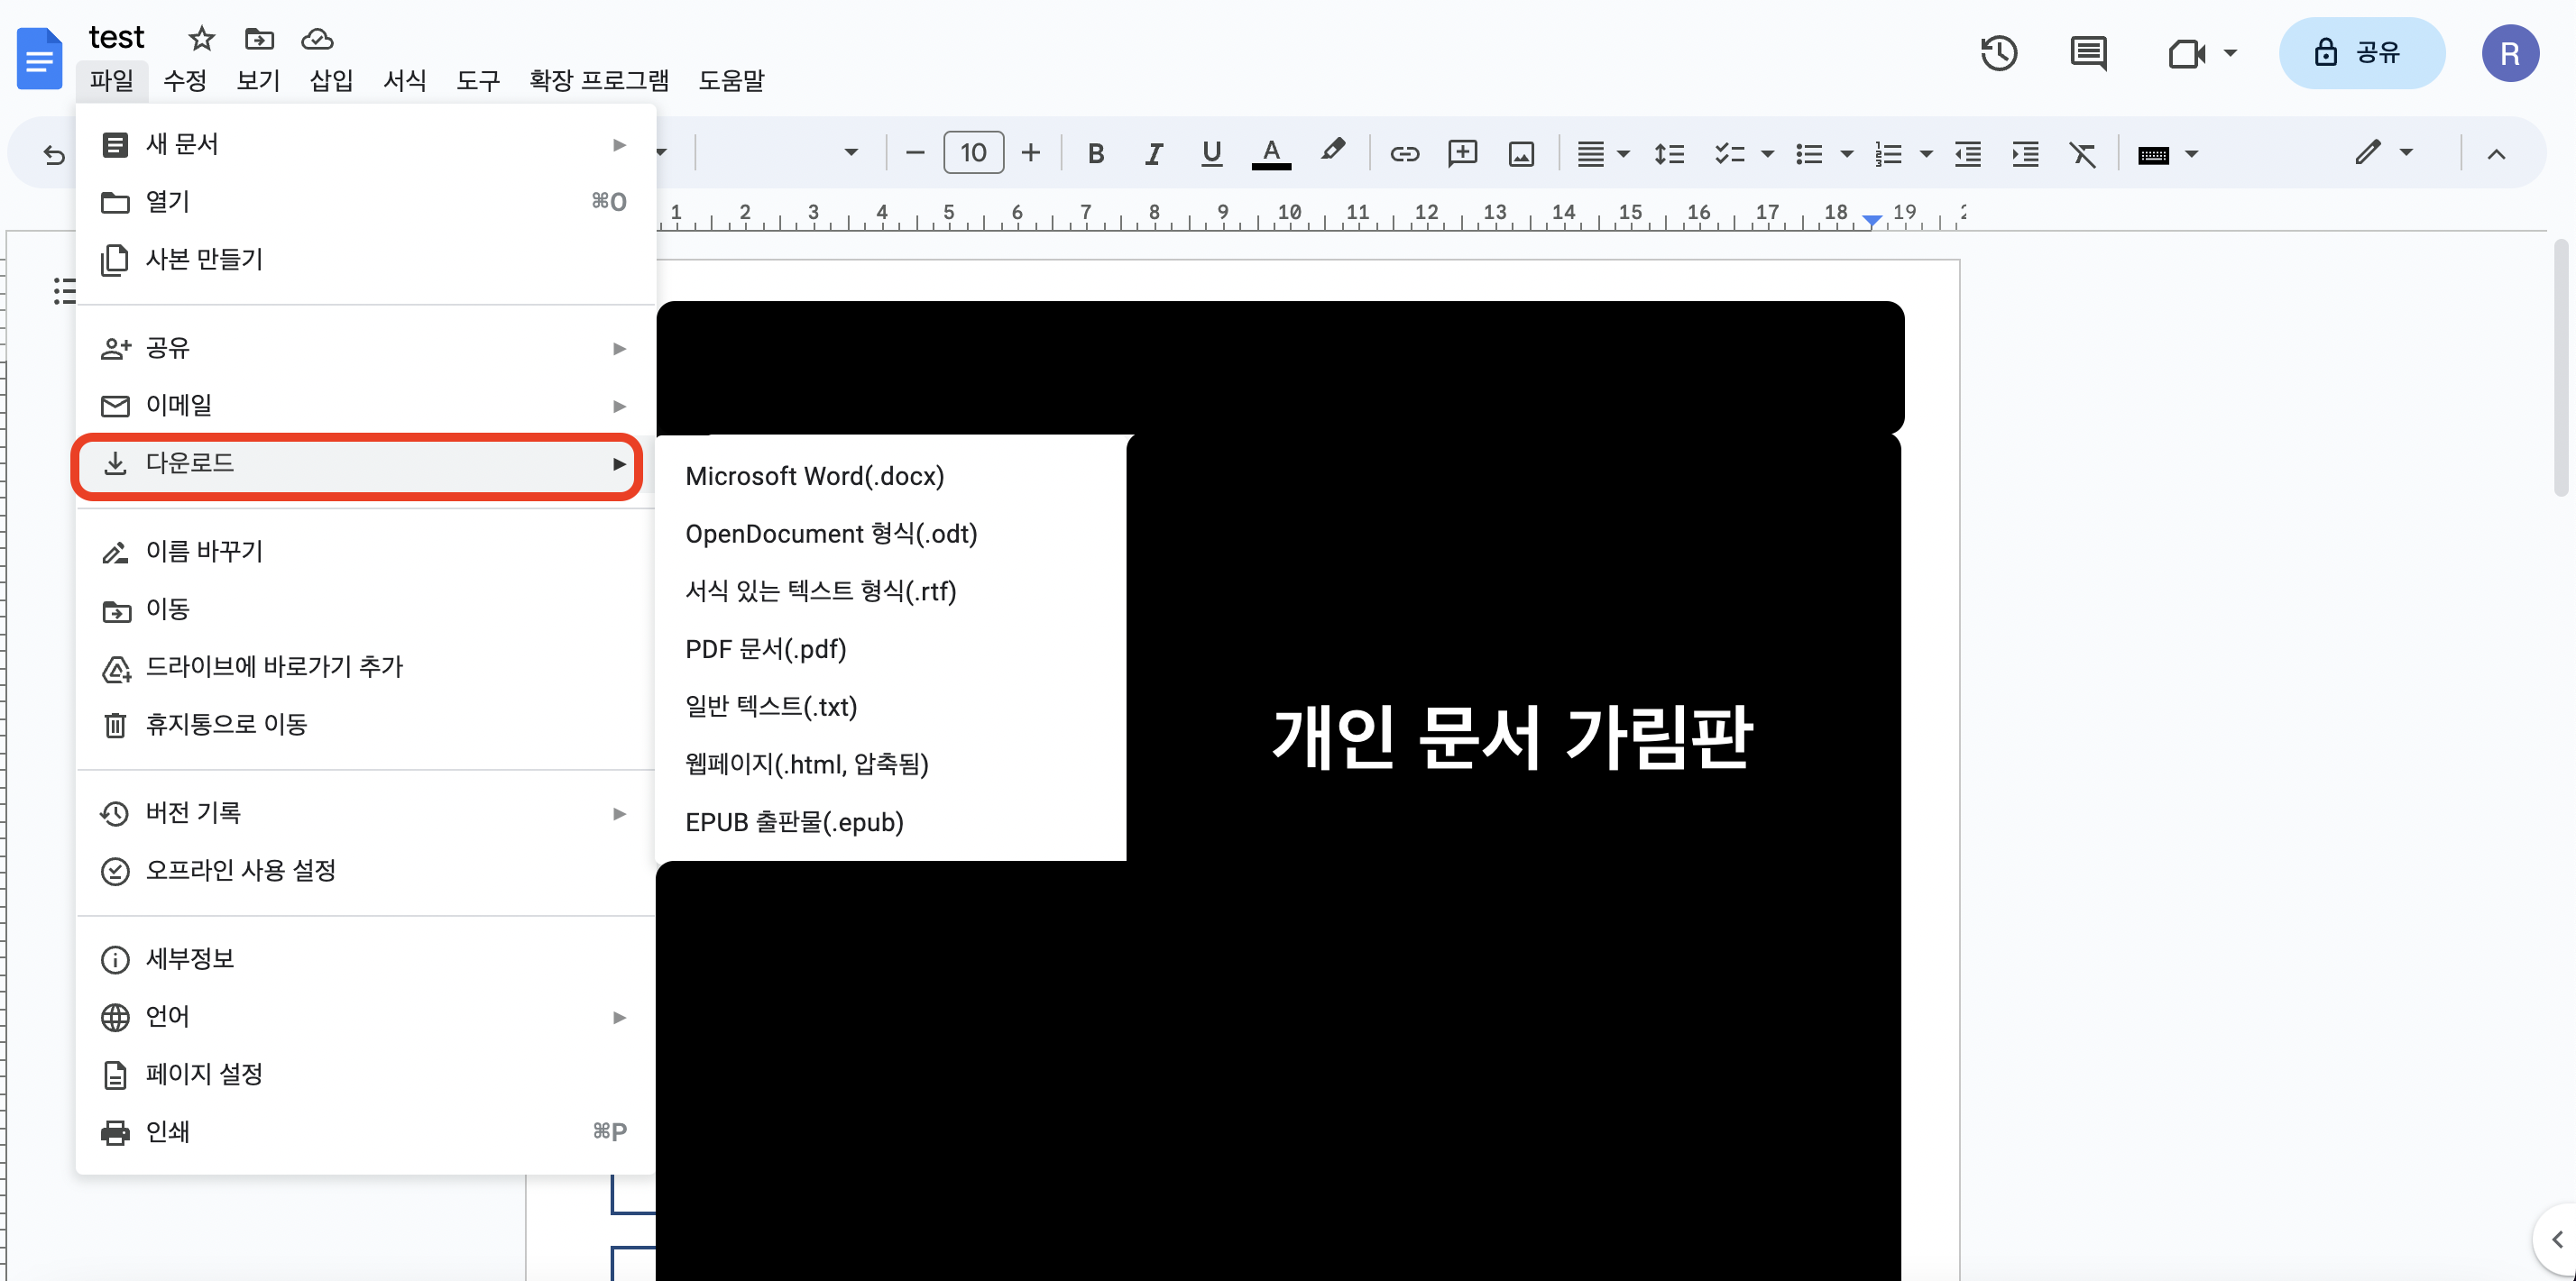
Task: Increase font size with plus button
Action: 1031,153
